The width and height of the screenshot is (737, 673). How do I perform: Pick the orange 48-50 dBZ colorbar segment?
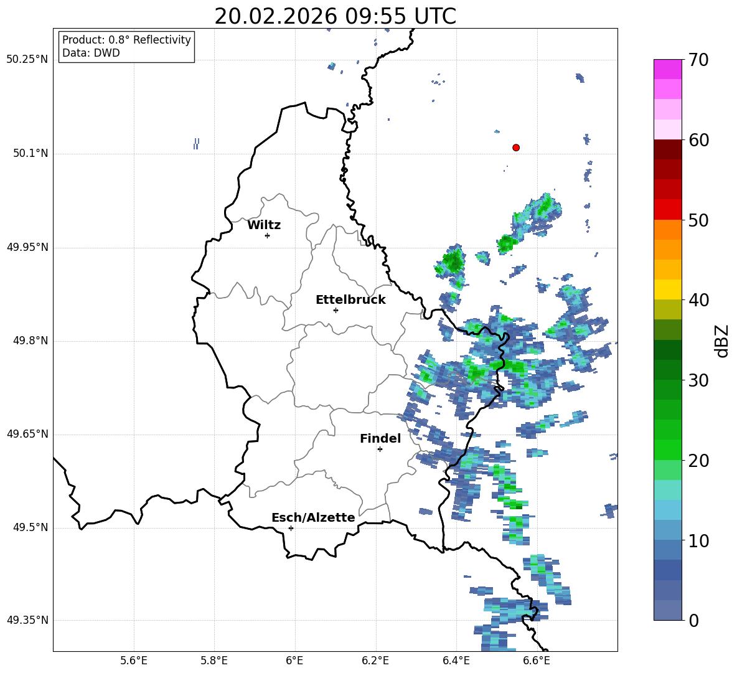pos(667,229)
